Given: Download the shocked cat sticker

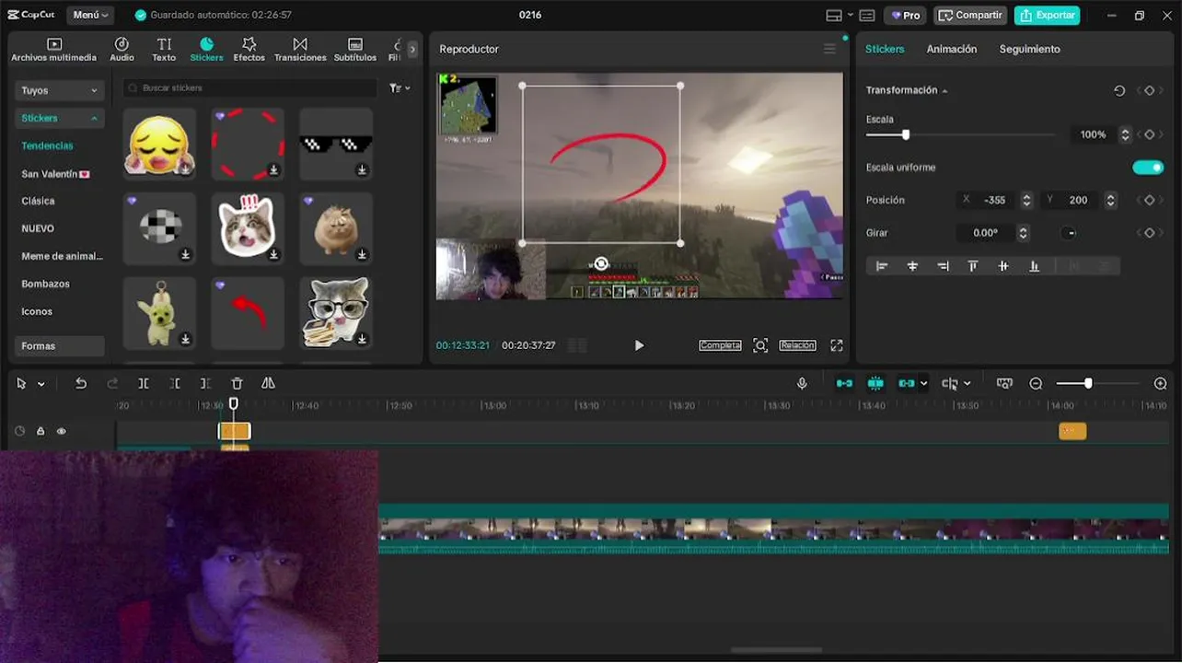Looking at the screenshot, I should click(273, 254).
